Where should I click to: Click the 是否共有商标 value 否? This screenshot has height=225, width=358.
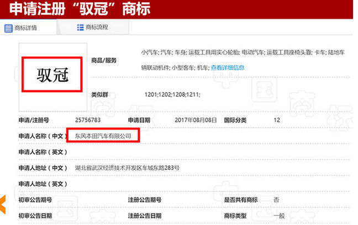pos(276,200)
